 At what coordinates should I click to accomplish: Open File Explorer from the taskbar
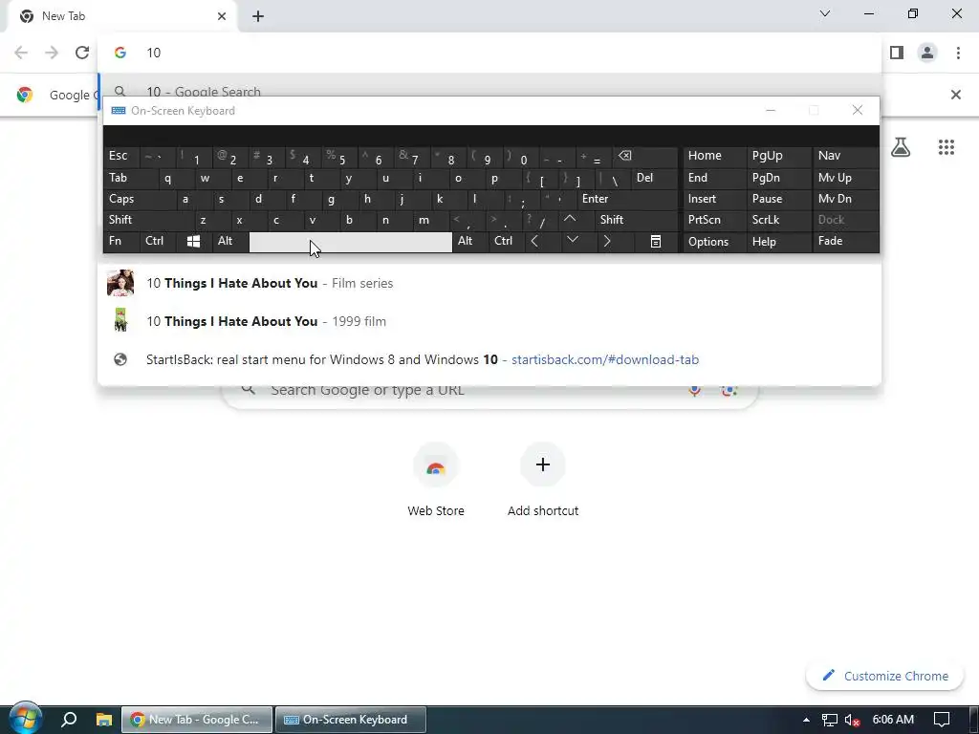point(103,720)
